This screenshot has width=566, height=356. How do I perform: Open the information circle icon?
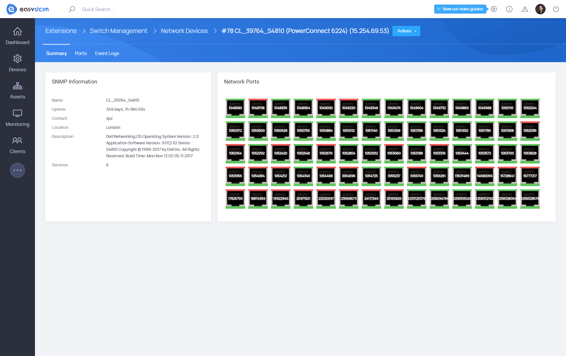click(x=509, y=9)
